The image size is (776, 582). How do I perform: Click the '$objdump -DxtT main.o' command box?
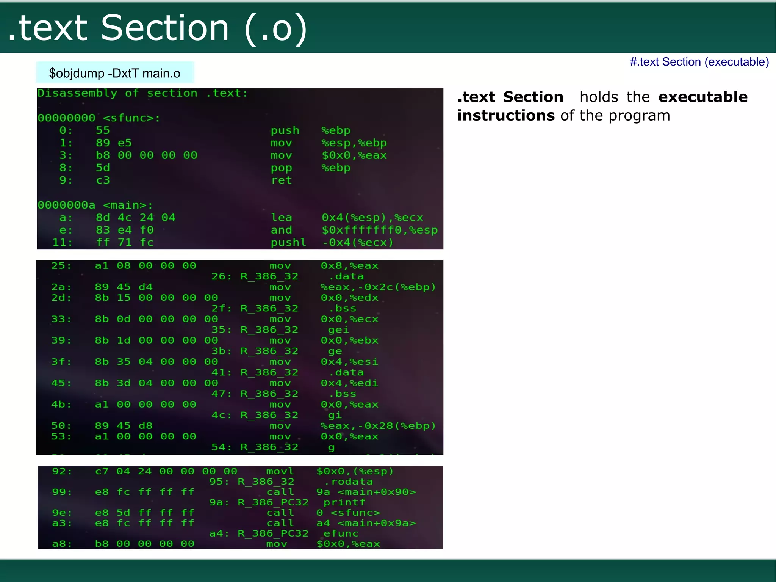point(115,72)
